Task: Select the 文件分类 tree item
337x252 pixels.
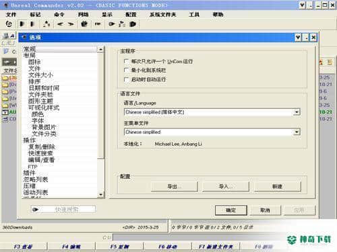Action: 44,134
